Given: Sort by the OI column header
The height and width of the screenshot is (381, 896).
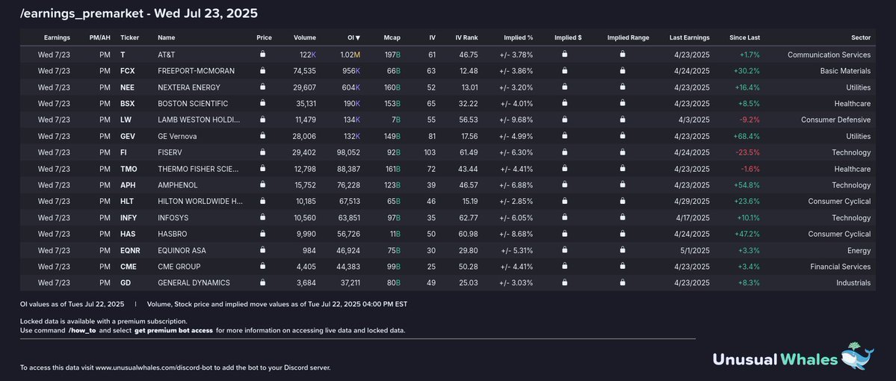Looking at the screenshot, I should point(353,37).
